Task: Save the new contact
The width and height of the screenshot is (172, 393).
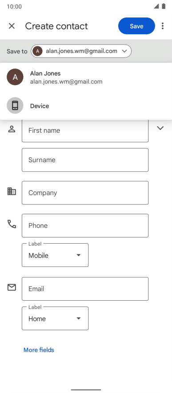Action: (136, 26)
